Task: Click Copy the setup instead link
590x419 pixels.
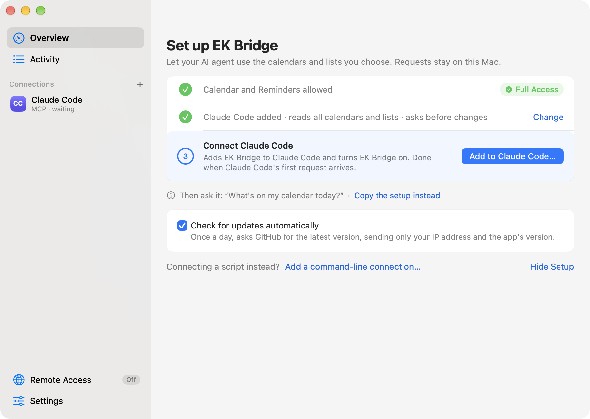Action: click(397, 195)
